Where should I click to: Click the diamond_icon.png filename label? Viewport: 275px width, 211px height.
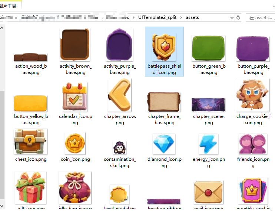tap(164, 162)
